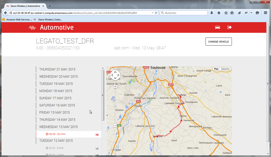Open the bookmarks list icon
Screen dimensions: 271x157
click(232, 13)
